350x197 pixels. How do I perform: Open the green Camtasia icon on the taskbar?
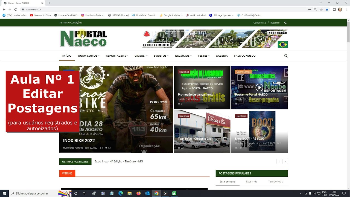point(174,193)
